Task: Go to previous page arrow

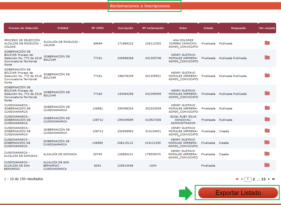Action: point(242,179)
